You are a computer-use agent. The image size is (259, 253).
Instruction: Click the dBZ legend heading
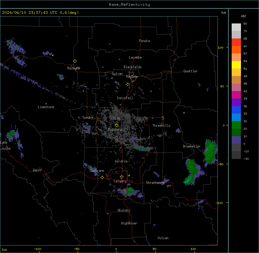coord(243,16)
